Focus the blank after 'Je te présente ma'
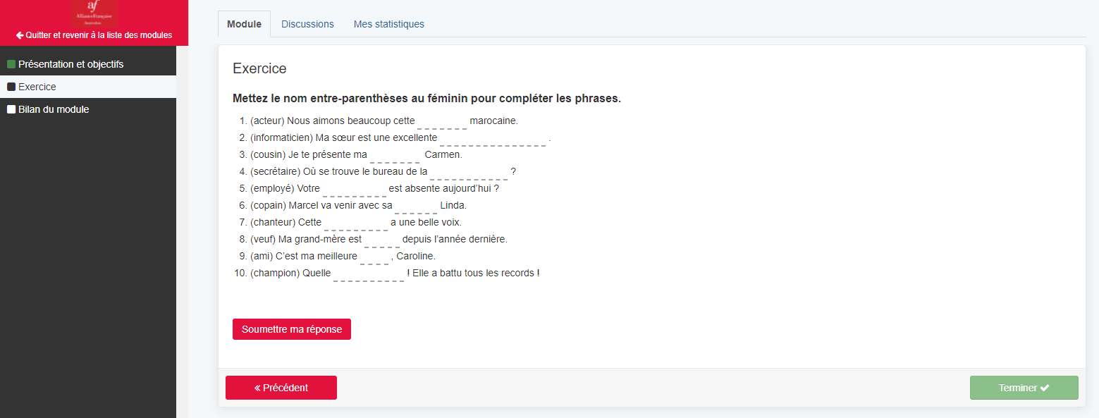1099x418 pixels. point(395,155)
